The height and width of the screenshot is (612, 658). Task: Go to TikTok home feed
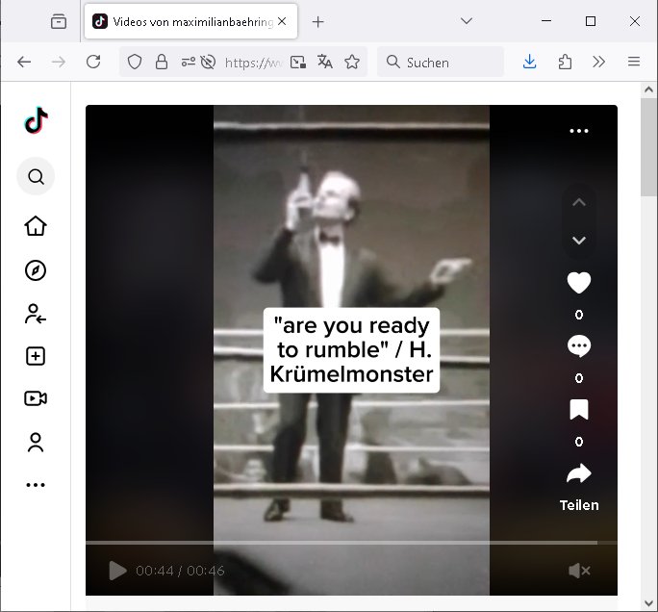pyautogui.click(x=36, y=226)
